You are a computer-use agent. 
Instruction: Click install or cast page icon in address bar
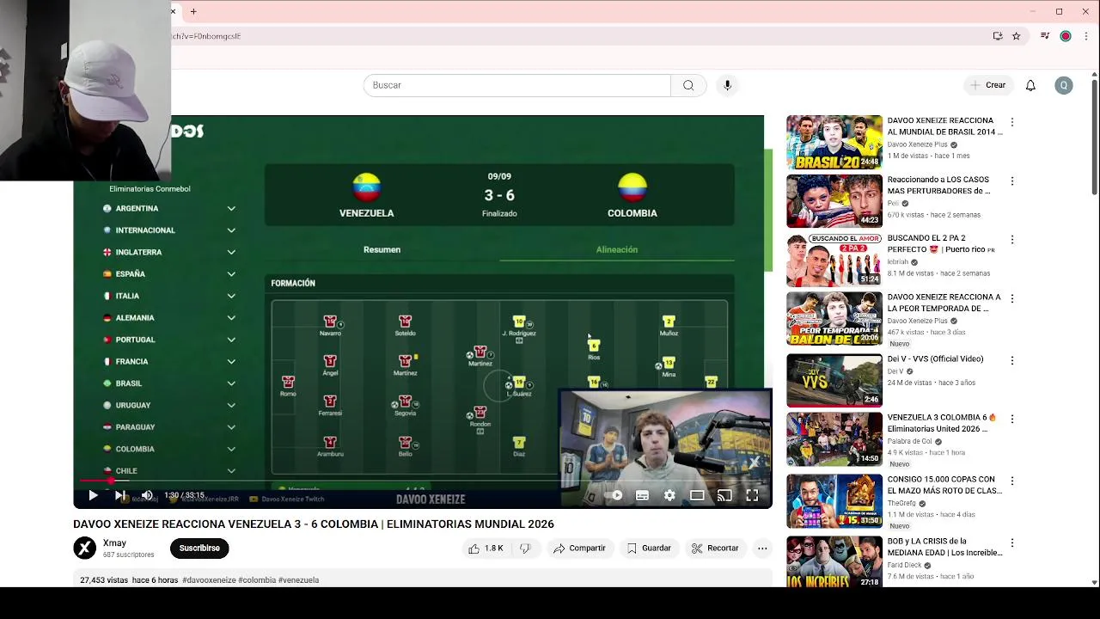tap(998, 36)
